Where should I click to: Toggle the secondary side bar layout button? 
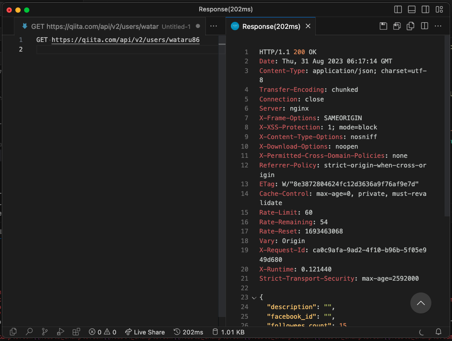pyautogui.click(x=425, y=10)
